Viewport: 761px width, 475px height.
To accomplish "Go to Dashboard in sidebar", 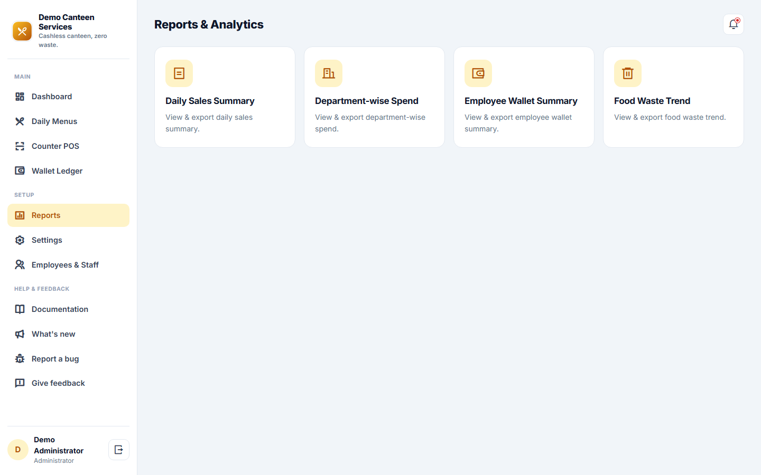I will coord(68,97).
